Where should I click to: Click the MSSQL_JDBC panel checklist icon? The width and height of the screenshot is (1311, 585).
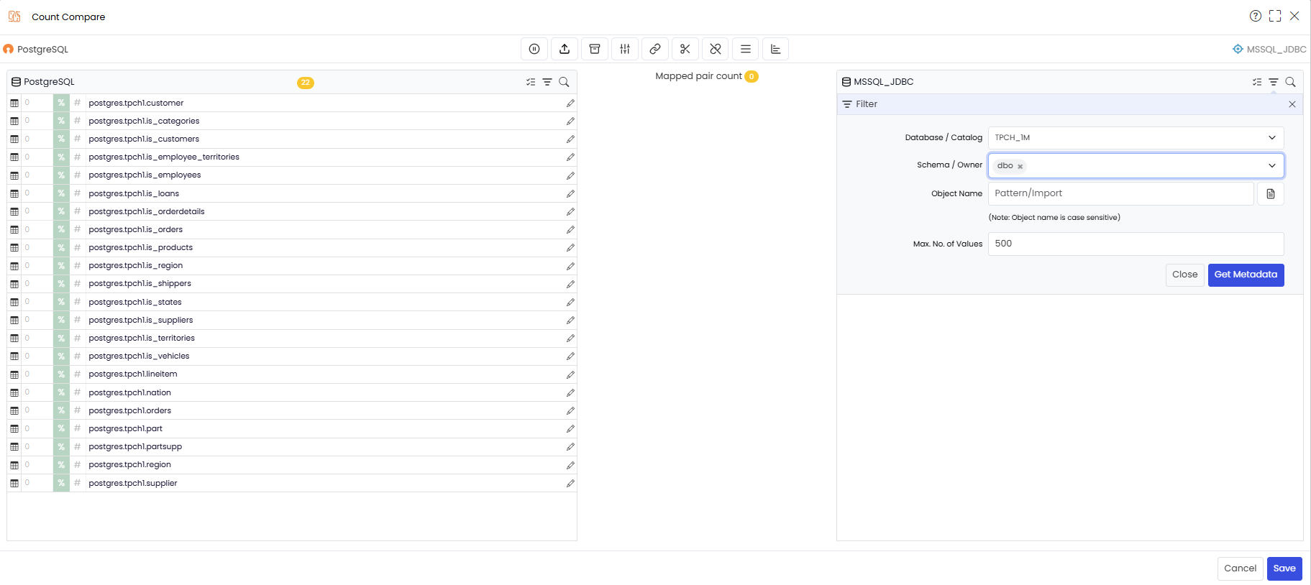tap(1257, 82)
